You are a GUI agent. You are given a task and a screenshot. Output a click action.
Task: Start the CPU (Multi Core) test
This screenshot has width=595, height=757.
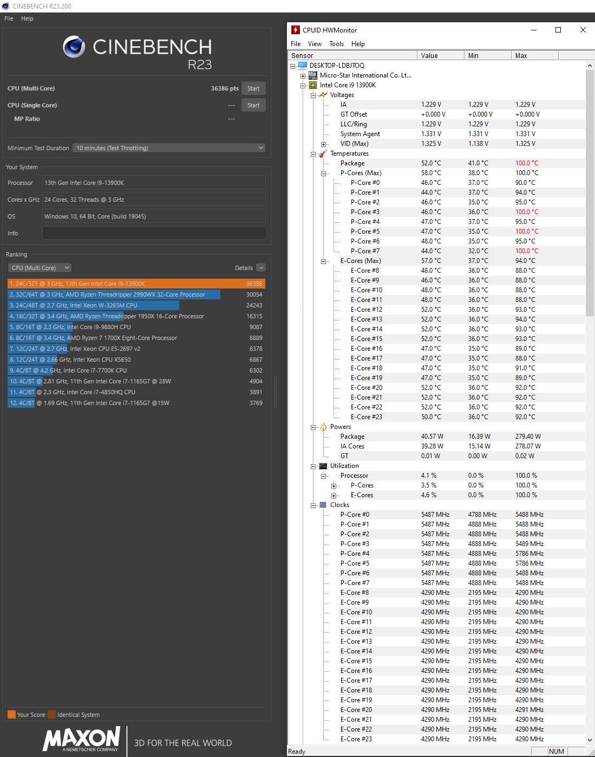pyautogui.click(x=253, y=88)
